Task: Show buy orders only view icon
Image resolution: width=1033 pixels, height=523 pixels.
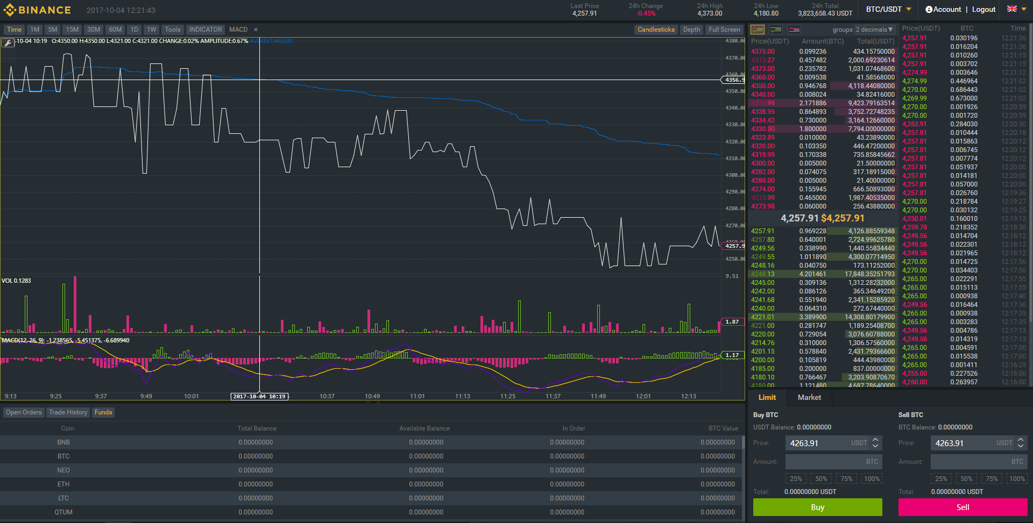Action: pos(775,30)
